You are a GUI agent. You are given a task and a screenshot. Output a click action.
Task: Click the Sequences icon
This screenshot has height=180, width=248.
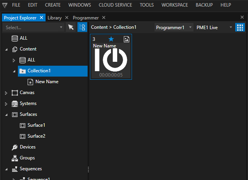coord(15,169)
